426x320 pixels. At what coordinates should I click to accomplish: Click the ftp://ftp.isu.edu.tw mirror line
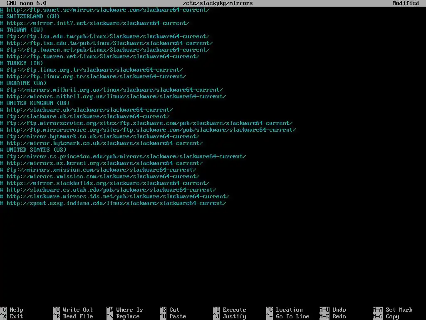pyautogui.click(x=105, y=37)
